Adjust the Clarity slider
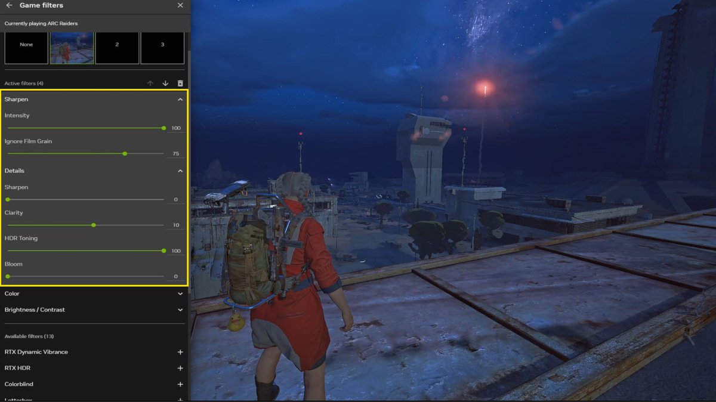This screenshot has height=402, width=716. click(85, 225)
